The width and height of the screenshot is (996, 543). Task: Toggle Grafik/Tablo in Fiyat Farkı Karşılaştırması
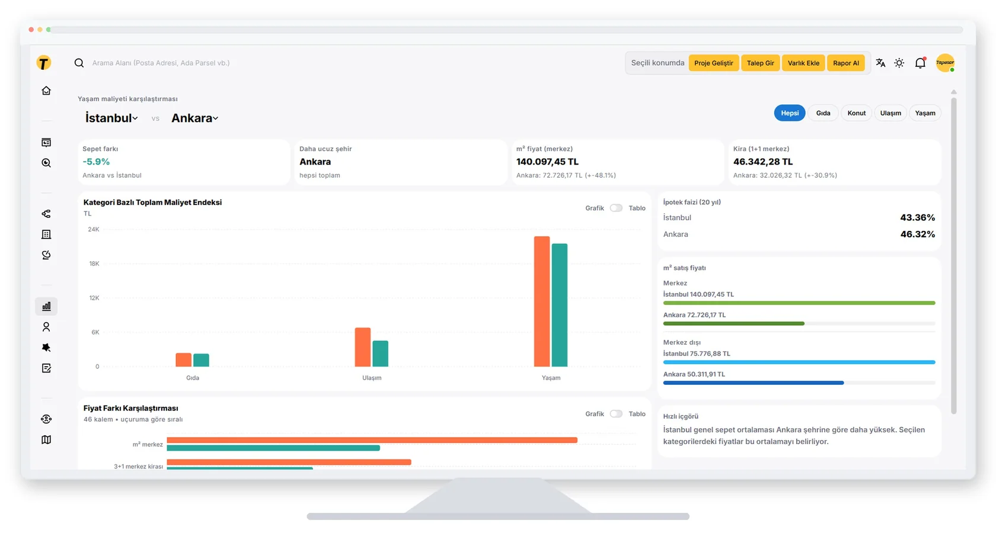pyautogui.click(x=616, y=414)
